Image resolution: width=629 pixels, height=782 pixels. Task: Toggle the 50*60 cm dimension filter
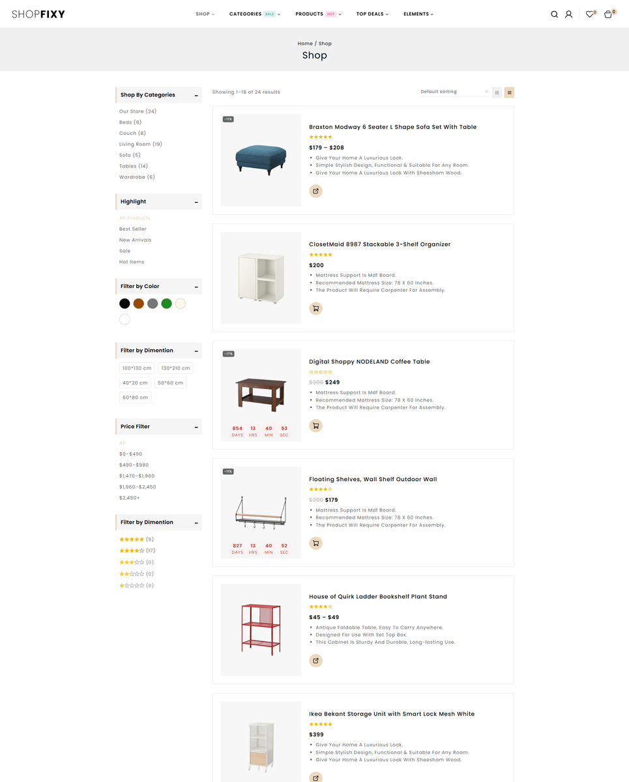coord(171,383)
